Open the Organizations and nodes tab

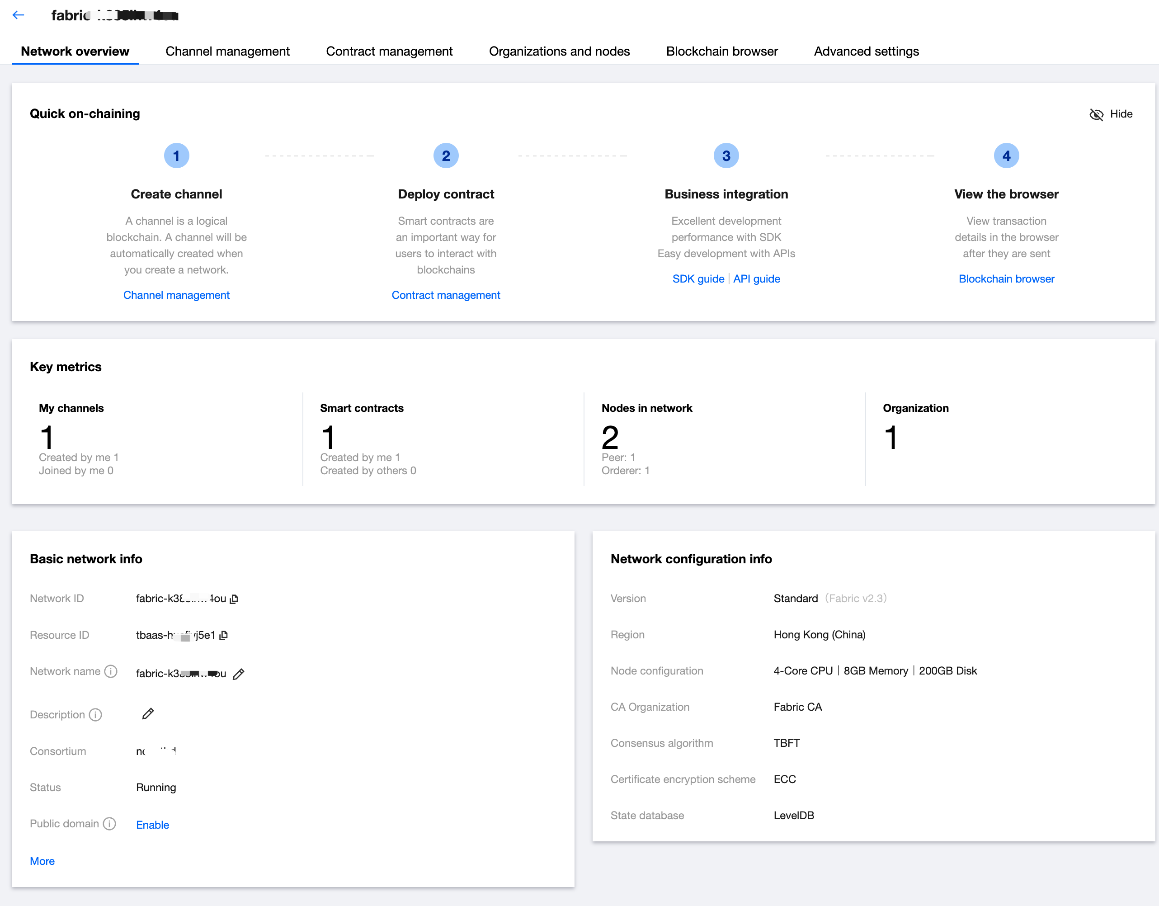[559, 52]
